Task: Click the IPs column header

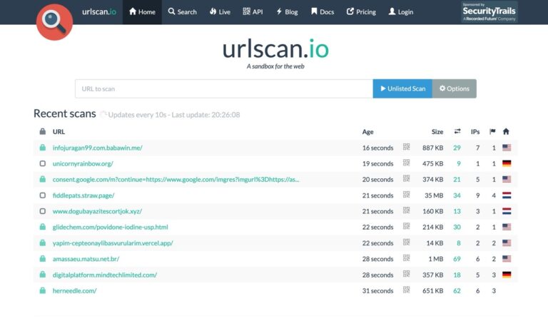Action: click(x=475, y=132)
